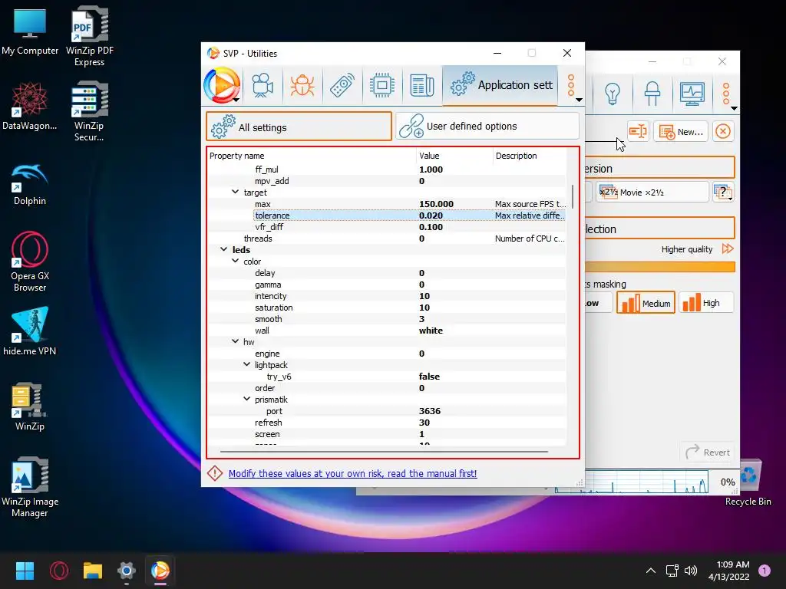Click the Revert button
The image size is (786, 589).
tap(707, 452)
